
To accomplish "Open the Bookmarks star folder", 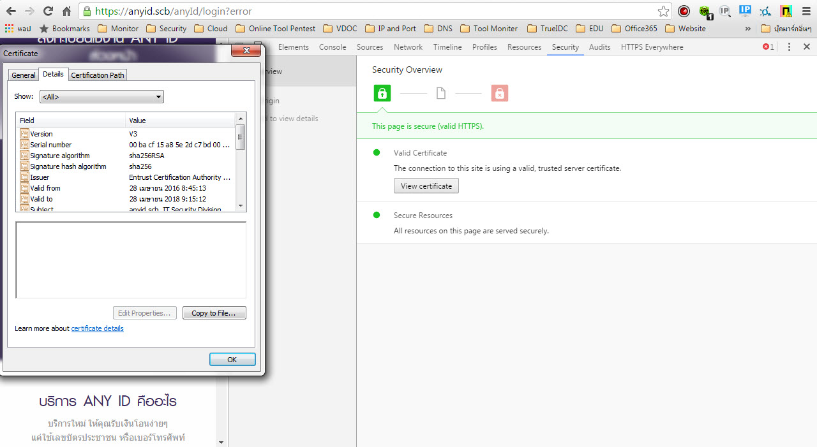I will [64, 28].
